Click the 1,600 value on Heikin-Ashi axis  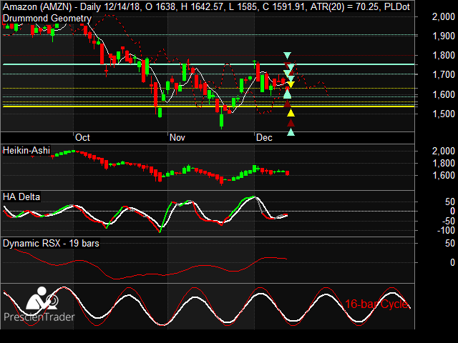point(444,175)
